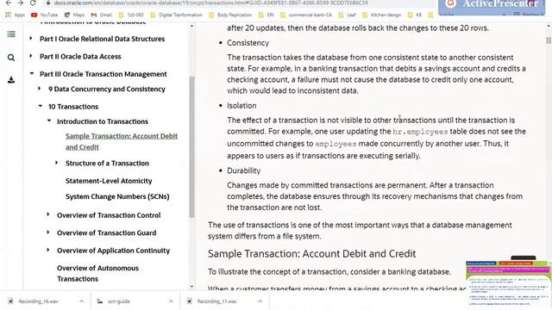This screenshot has height=310, width=552.
Task: Click the download icon in docs sidebar
Action: coord(11,80)
